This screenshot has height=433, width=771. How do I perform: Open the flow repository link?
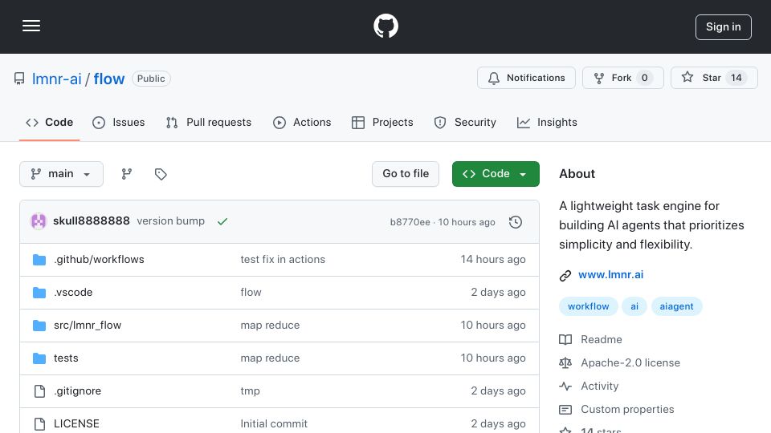[x=109, y=79]
